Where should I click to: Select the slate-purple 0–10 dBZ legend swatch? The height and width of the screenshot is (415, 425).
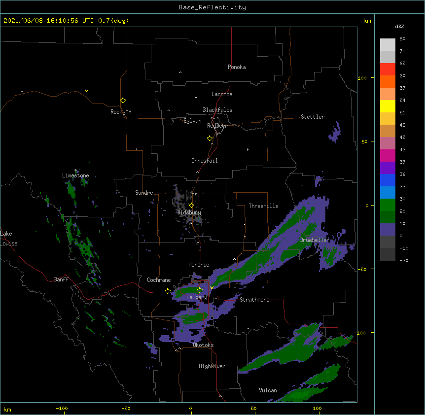tap(388, 230)
